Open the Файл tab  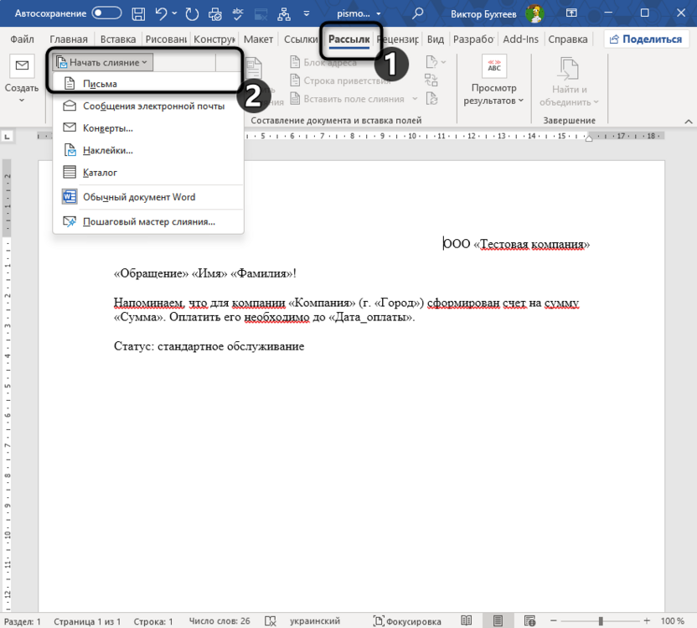[23, 39]
